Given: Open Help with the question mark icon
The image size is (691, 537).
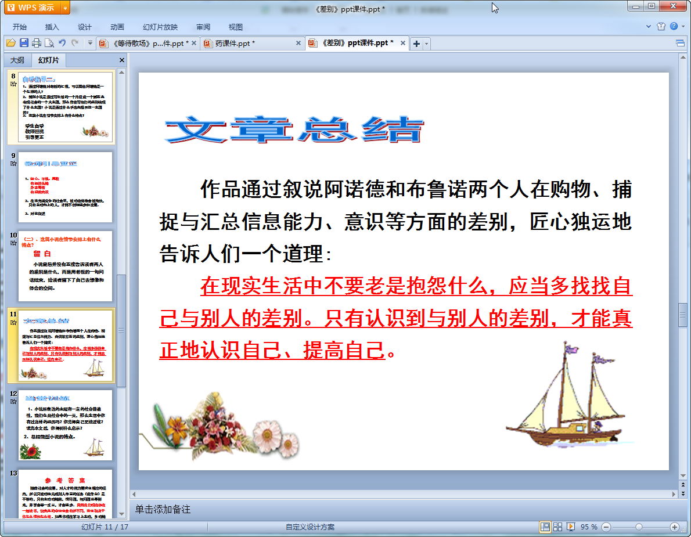Looking at the screenshot, I should 674,27.
